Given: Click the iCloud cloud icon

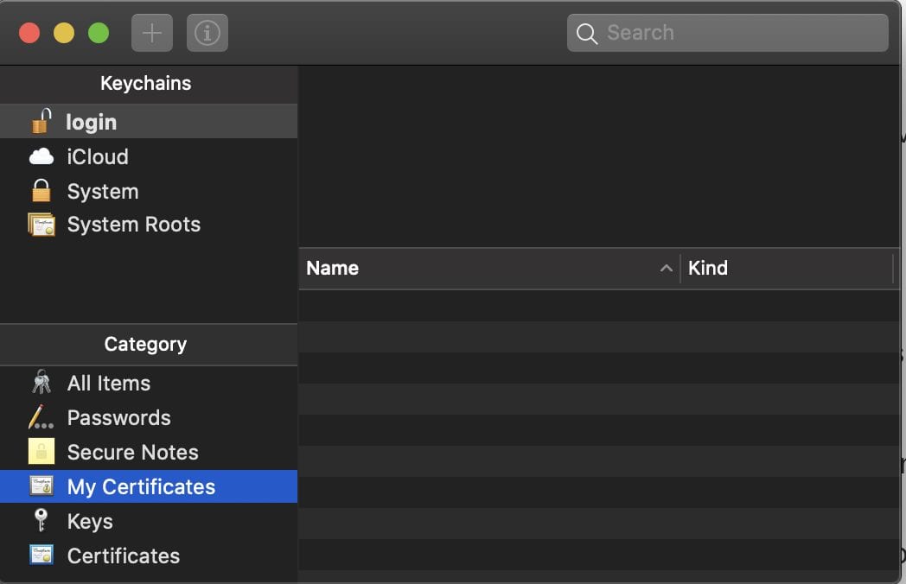Looking at the screenshot, I should point(41,156).
